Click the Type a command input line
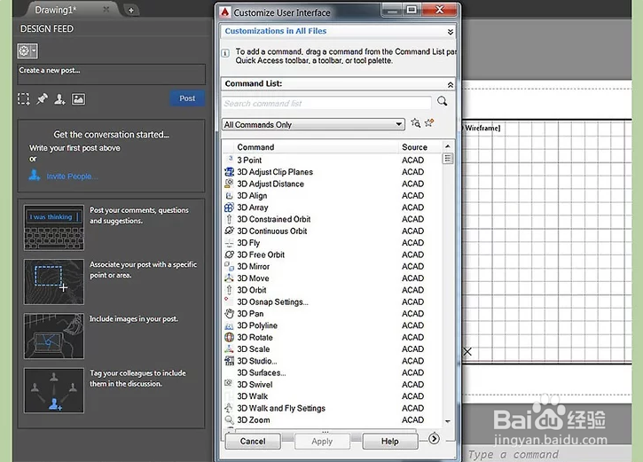643x462 pixels. (x=550, y=454)
